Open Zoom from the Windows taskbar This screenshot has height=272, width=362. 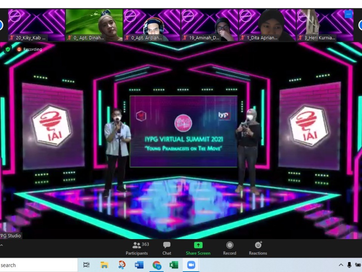191,265
